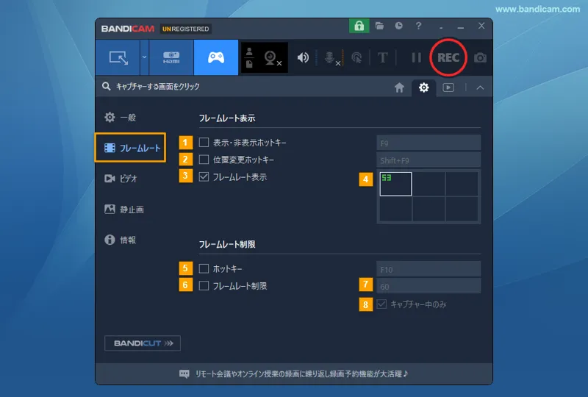
Task: Open help question mark icon
Action: [418, 26]
